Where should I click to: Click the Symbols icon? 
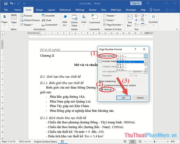point(153,19)
